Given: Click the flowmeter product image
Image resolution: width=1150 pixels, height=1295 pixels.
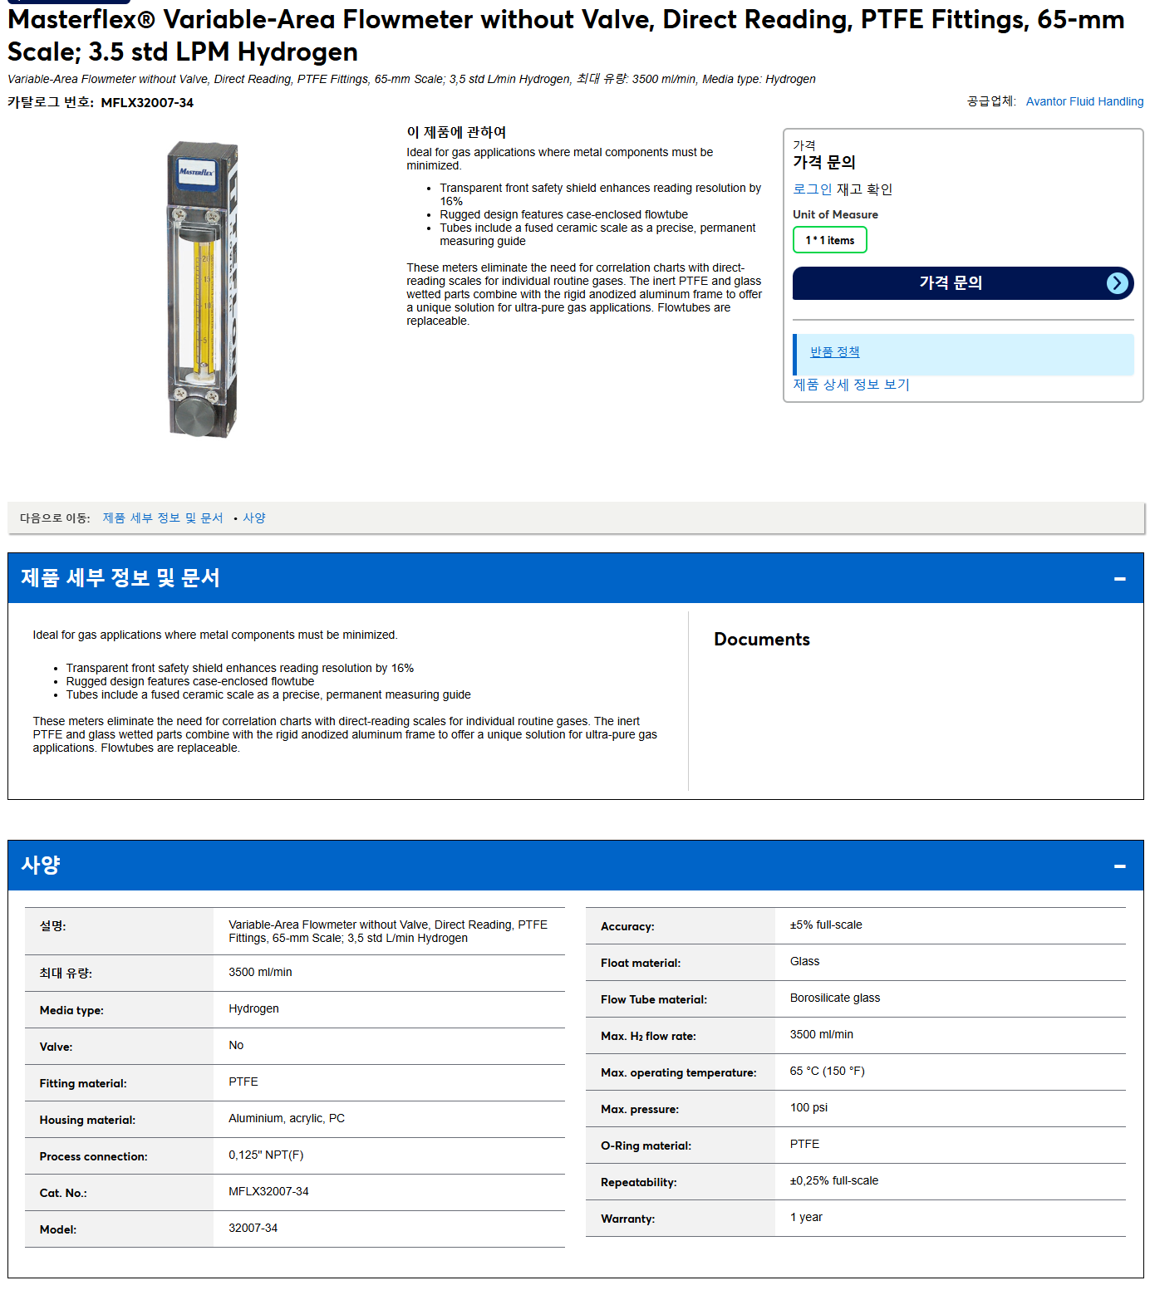Looking at the screenshot, I should 204,289.
